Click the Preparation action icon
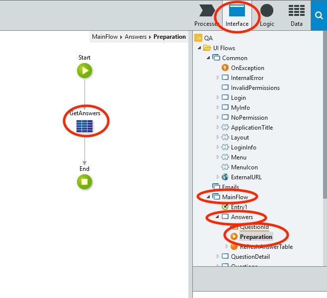This screenshot has height=298, width=327. click(234, 236)
